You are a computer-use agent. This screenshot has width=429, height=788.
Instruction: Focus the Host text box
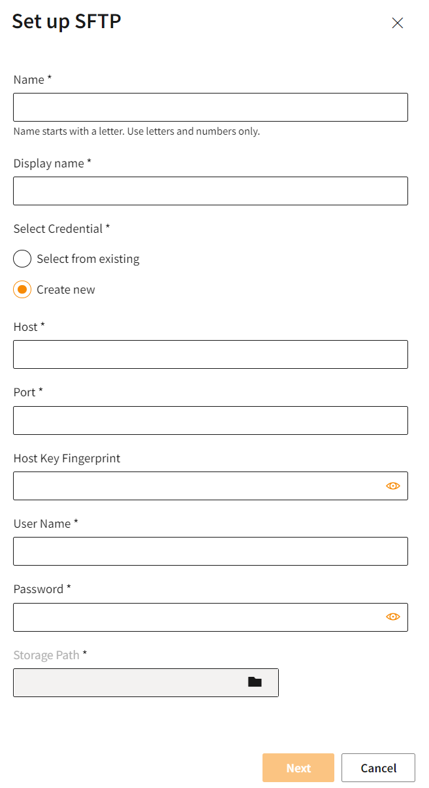(x=210, y=354)
